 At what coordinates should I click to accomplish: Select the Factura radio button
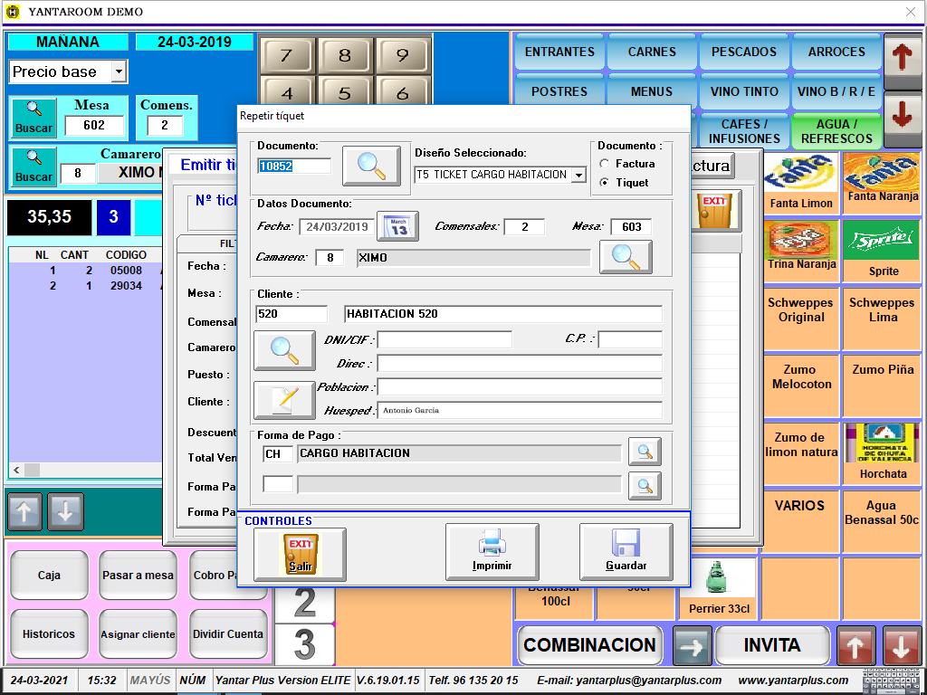click(x=605, y=164)
